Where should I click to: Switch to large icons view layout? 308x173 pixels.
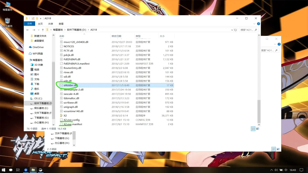258,129
